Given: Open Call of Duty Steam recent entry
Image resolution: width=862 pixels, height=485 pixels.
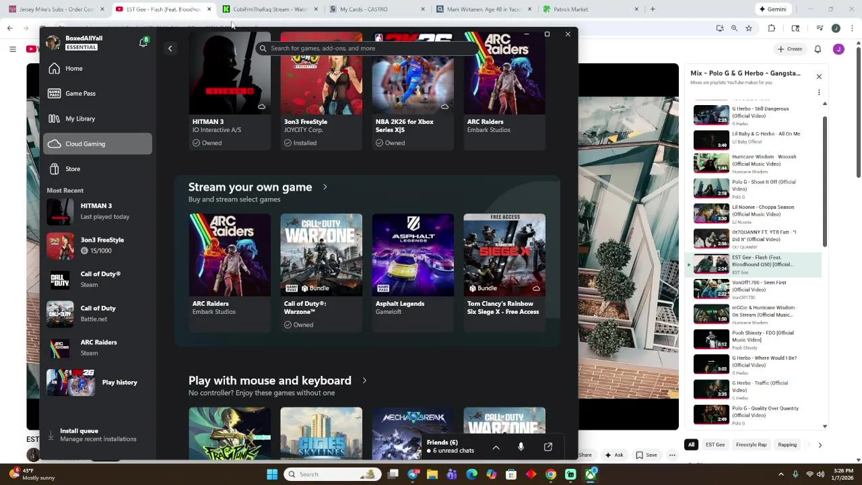Looking at the screenshot, I should pos(98,280).
